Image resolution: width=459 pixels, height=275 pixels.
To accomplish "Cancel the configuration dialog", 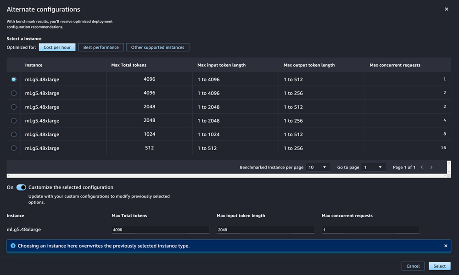I will tap(413, 266).
